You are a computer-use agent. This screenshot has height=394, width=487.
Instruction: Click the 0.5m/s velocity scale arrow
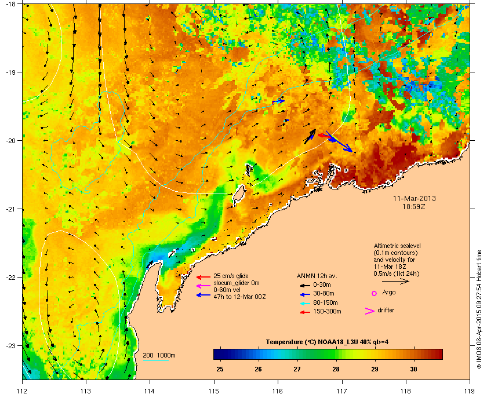point(395,281)
